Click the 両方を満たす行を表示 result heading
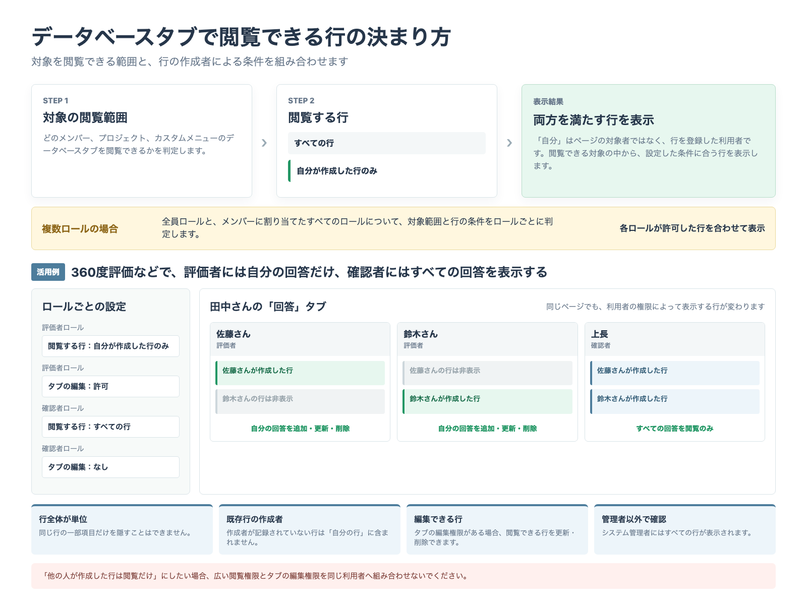Viewport: 807px width, 605px height. [x=594, y=120]
